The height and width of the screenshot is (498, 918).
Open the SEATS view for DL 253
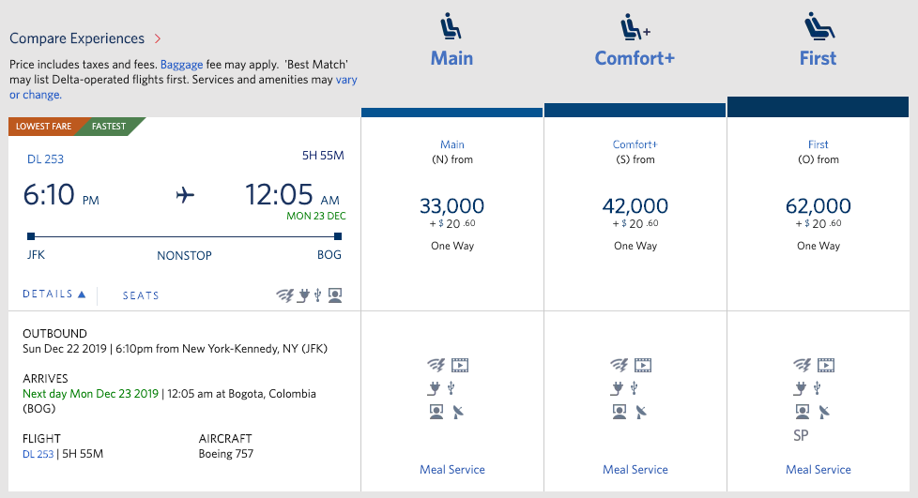[141, 295]
